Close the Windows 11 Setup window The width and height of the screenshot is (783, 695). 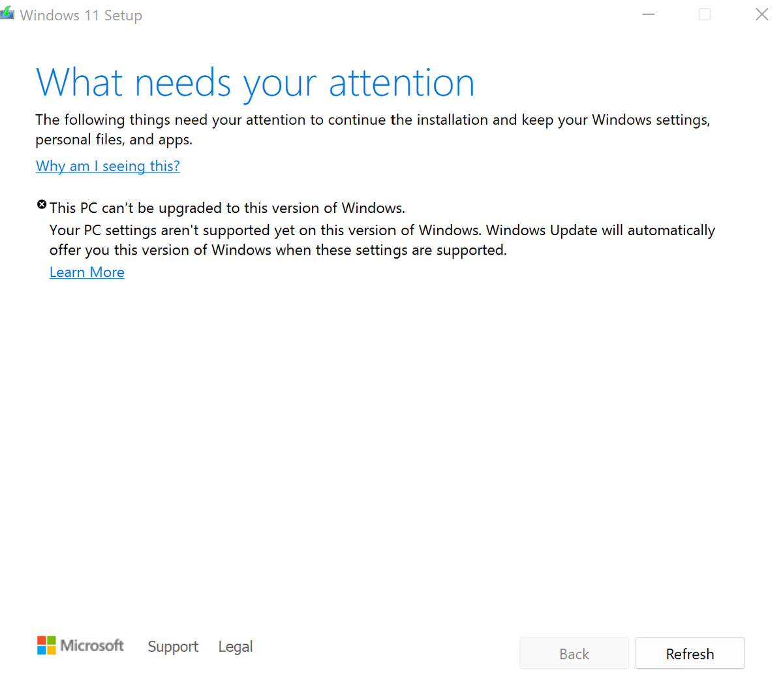[x=761, y=14]
